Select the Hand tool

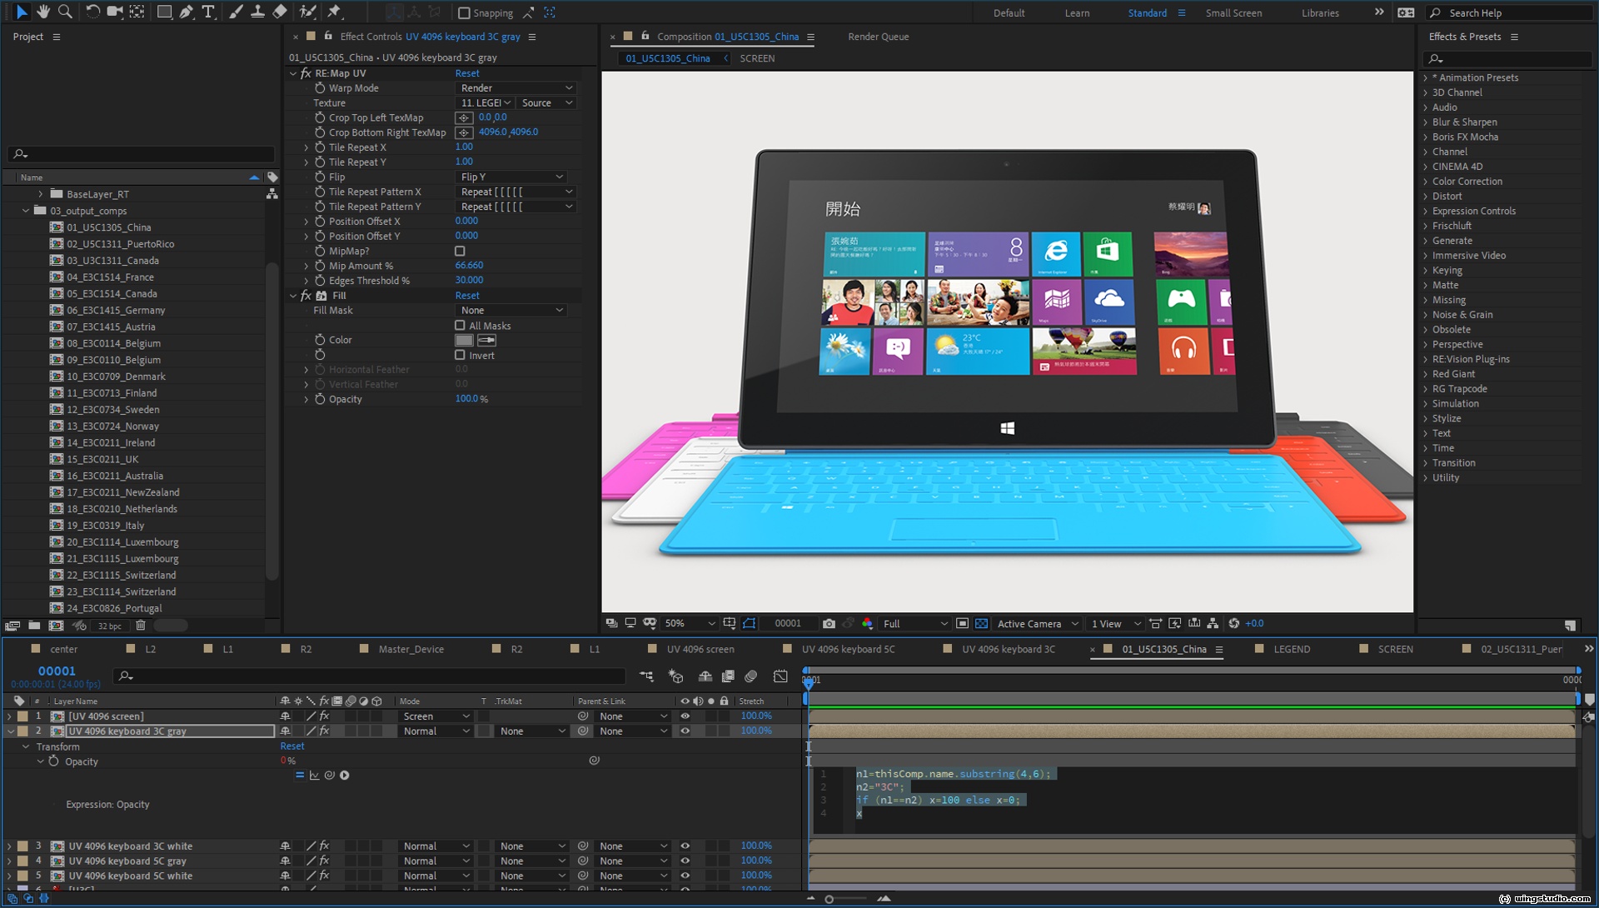42,12
